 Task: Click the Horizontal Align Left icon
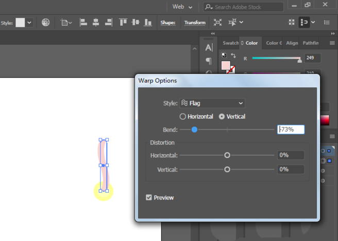click(x=84, y=23)
